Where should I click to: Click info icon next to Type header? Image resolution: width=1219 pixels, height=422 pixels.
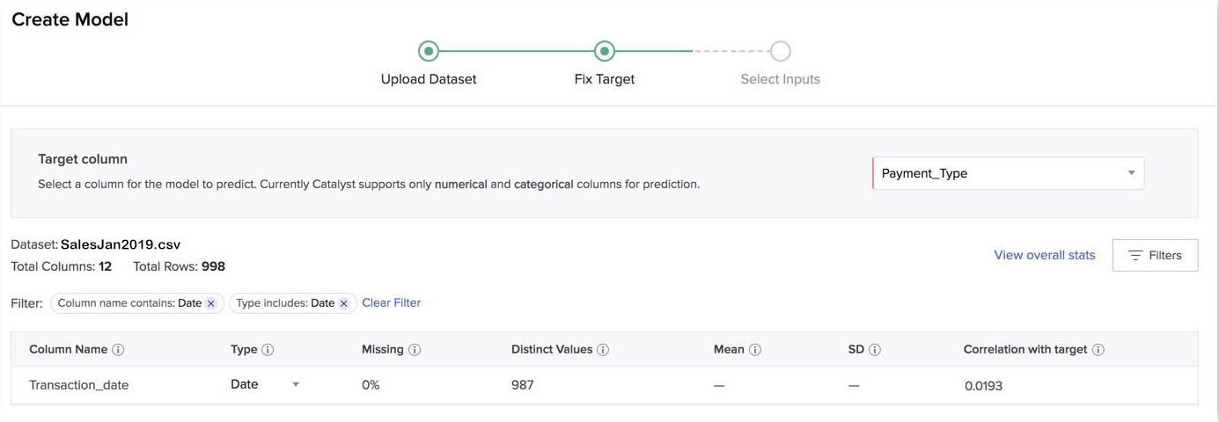click(x=268, y=350)
